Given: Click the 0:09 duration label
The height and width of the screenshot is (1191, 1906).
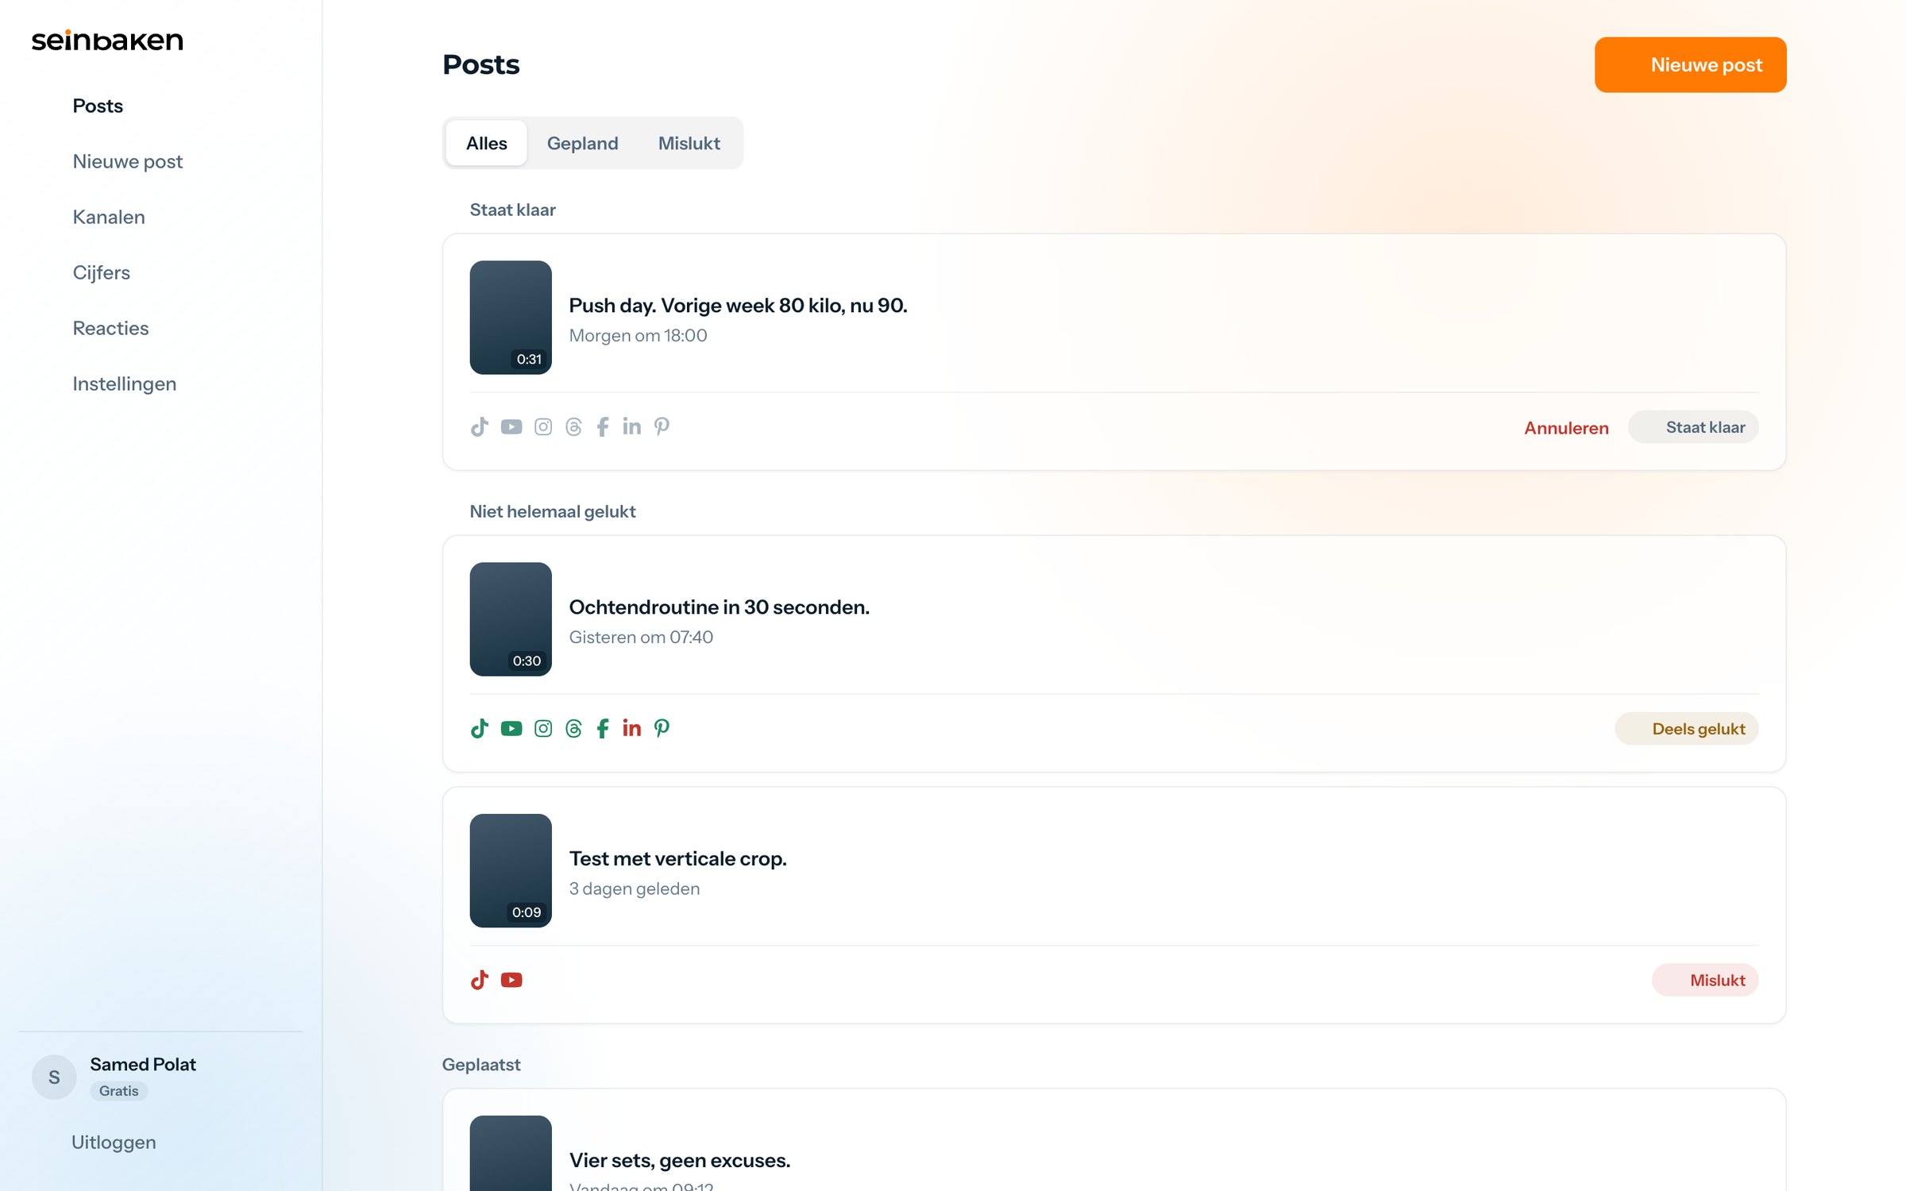Looking at the screenshot, I should (527, 912).
